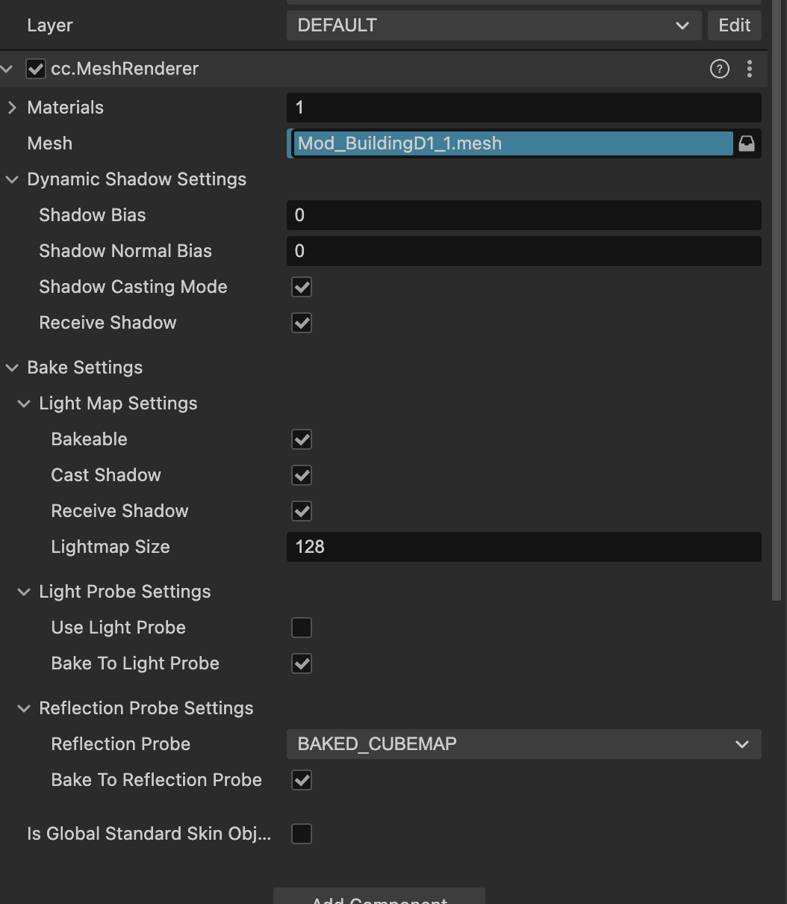Collapse the Light Map Settings section
Image resolution: width=787 pixels, height=904 pixels.
click(x=24, y=404)
